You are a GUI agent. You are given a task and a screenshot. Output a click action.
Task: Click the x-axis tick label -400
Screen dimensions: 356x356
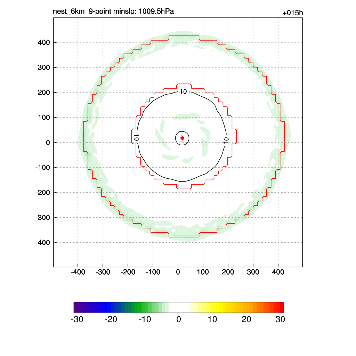[x=78, y=272]
